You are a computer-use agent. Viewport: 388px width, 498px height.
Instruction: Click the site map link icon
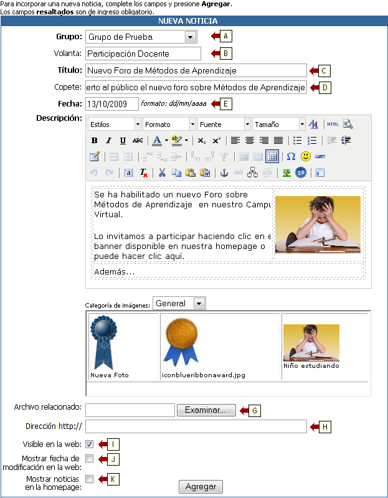pos(252,173)
